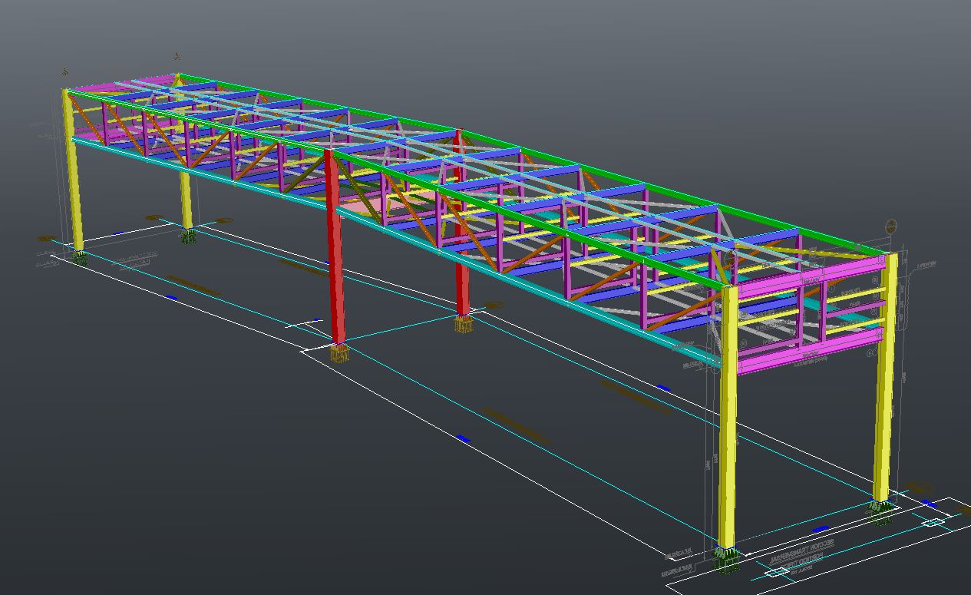Select the base plate under rear-left yellow column
Image resolution: width=971 pixels, height=595 pixels.
point(188,236)
